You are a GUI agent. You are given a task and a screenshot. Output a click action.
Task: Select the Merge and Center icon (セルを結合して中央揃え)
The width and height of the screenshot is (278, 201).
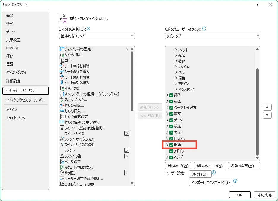(x=62, y=122)
